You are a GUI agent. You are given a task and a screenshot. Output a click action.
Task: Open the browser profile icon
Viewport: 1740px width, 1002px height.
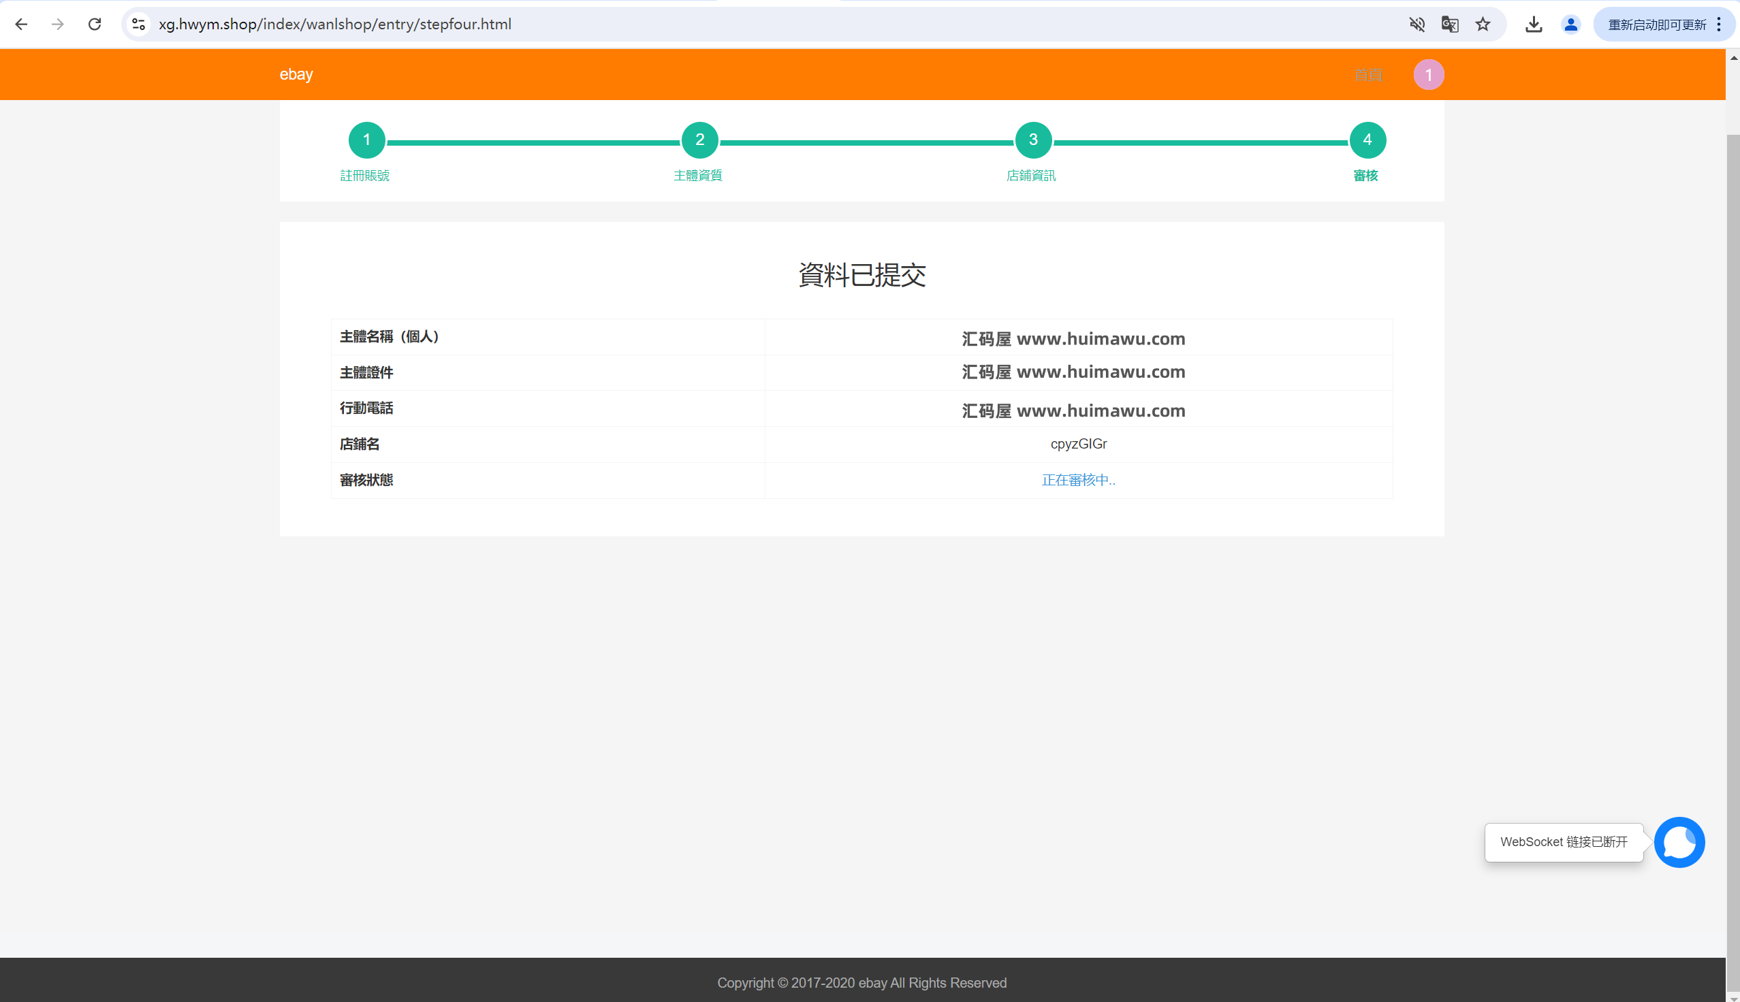click(x=1570, y=25)
